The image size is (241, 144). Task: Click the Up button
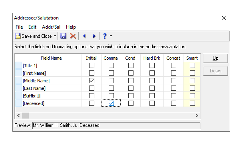[x=215, y=58]
